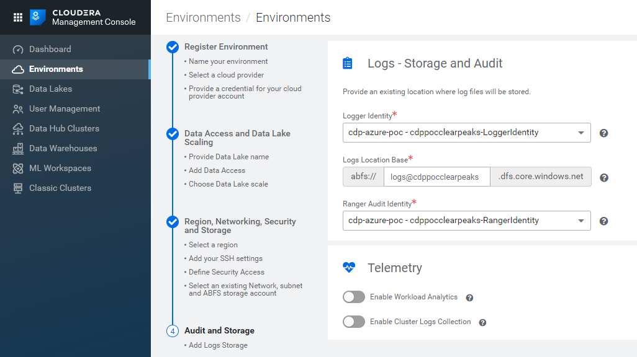Click 'Choose Data Lake scale' substep
637x357 pixels.
coord(228,184)
